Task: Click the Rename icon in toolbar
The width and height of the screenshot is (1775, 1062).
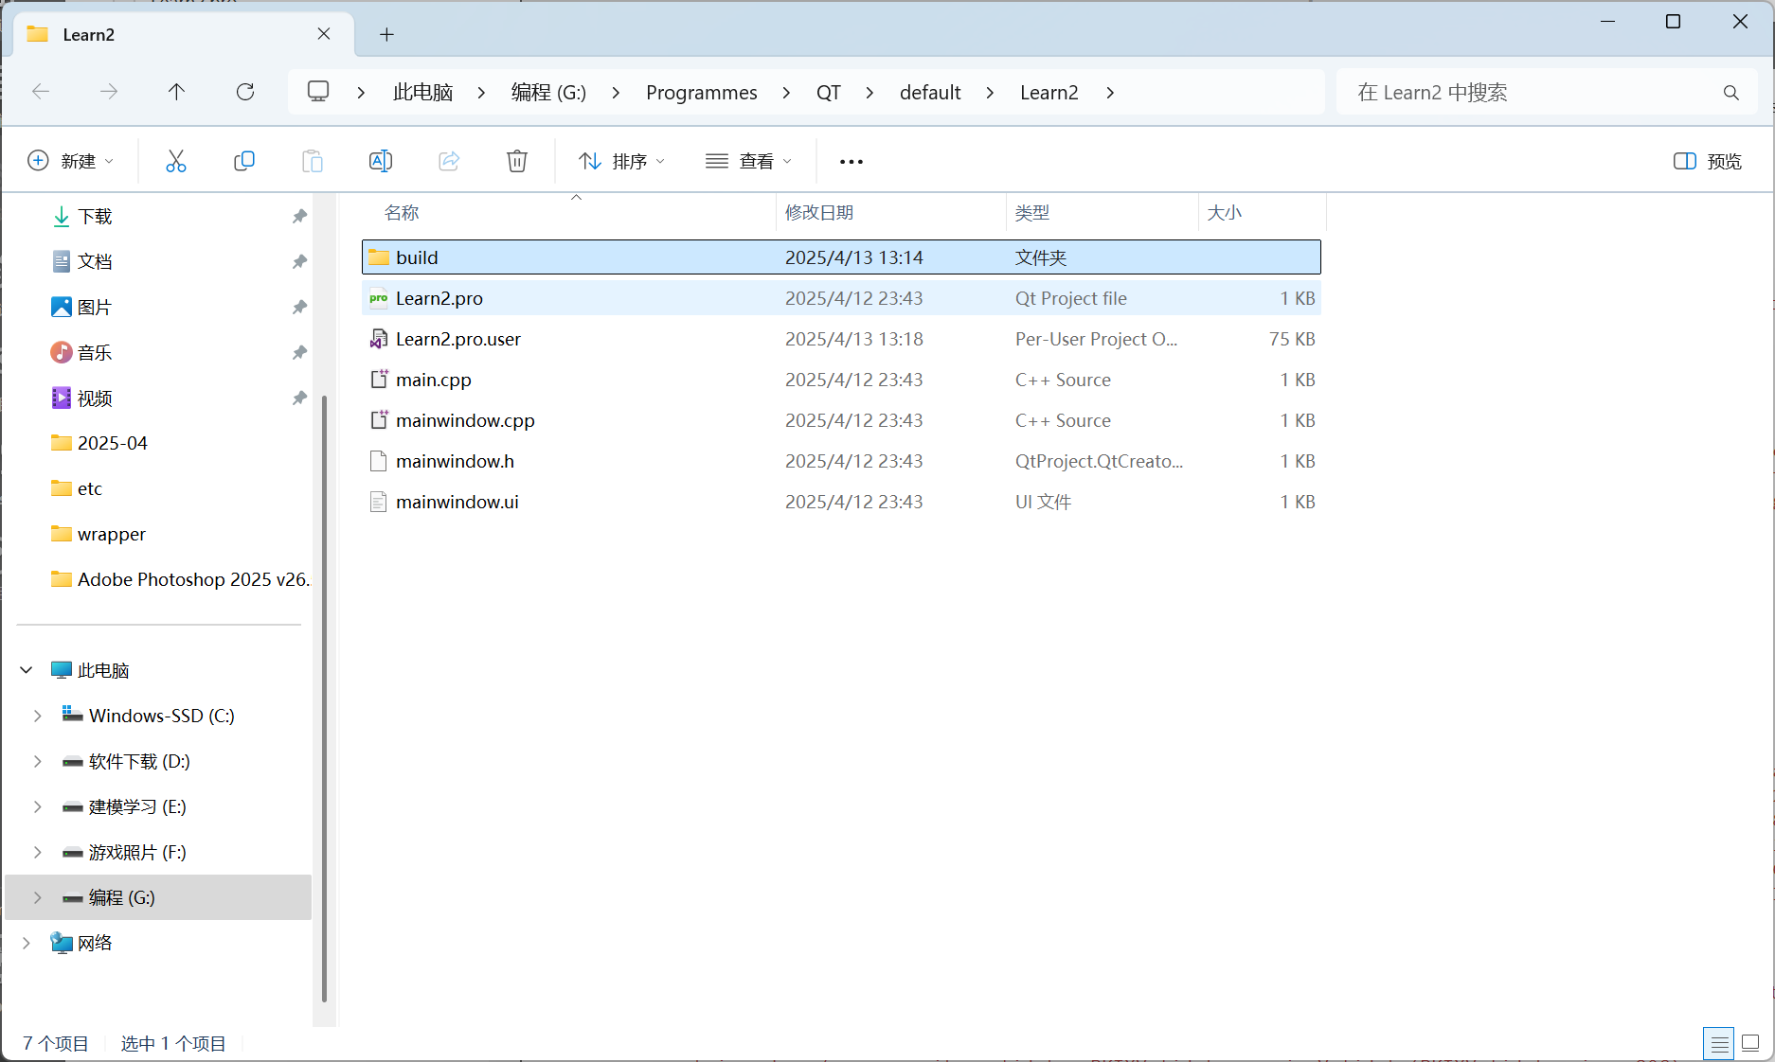Action: [381, 161]
